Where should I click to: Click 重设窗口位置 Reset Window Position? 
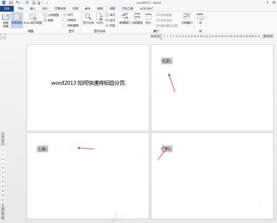coord(167,25)
